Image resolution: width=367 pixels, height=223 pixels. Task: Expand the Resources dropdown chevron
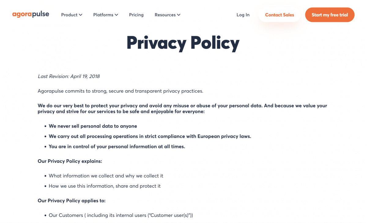179,15
